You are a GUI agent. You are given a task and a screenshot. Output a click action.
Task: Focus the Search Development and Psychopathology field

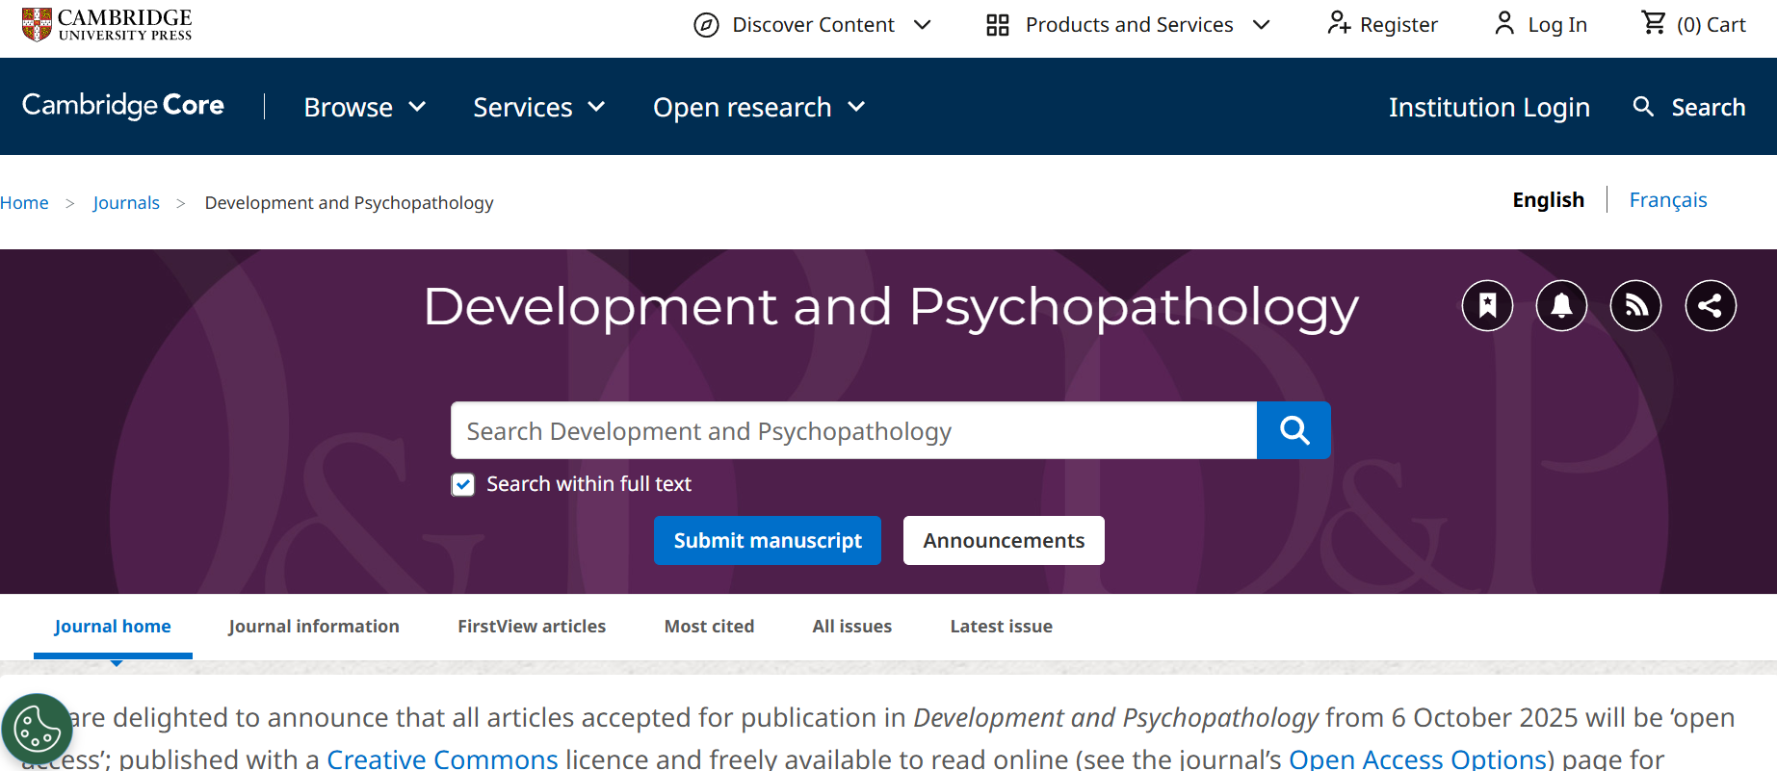point(853,431)
